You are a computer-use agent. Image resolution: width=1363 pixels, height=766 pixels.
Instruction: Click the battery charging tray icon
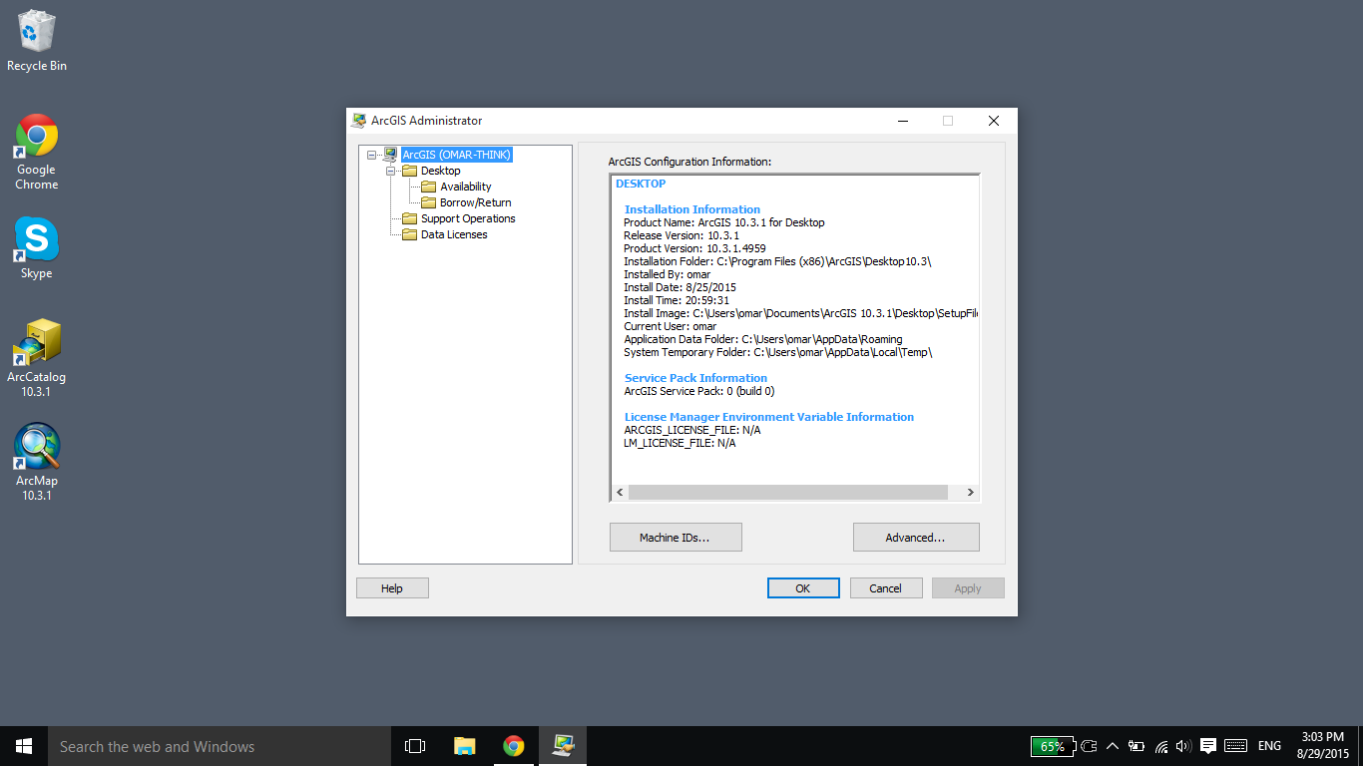[x=1136, y=746]
